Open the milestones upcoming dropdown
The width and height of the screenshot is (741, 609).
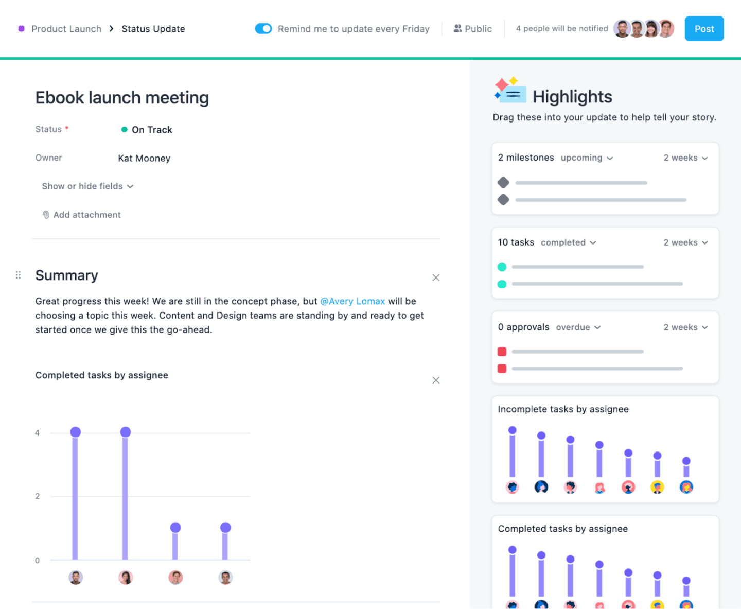(587, 158)
